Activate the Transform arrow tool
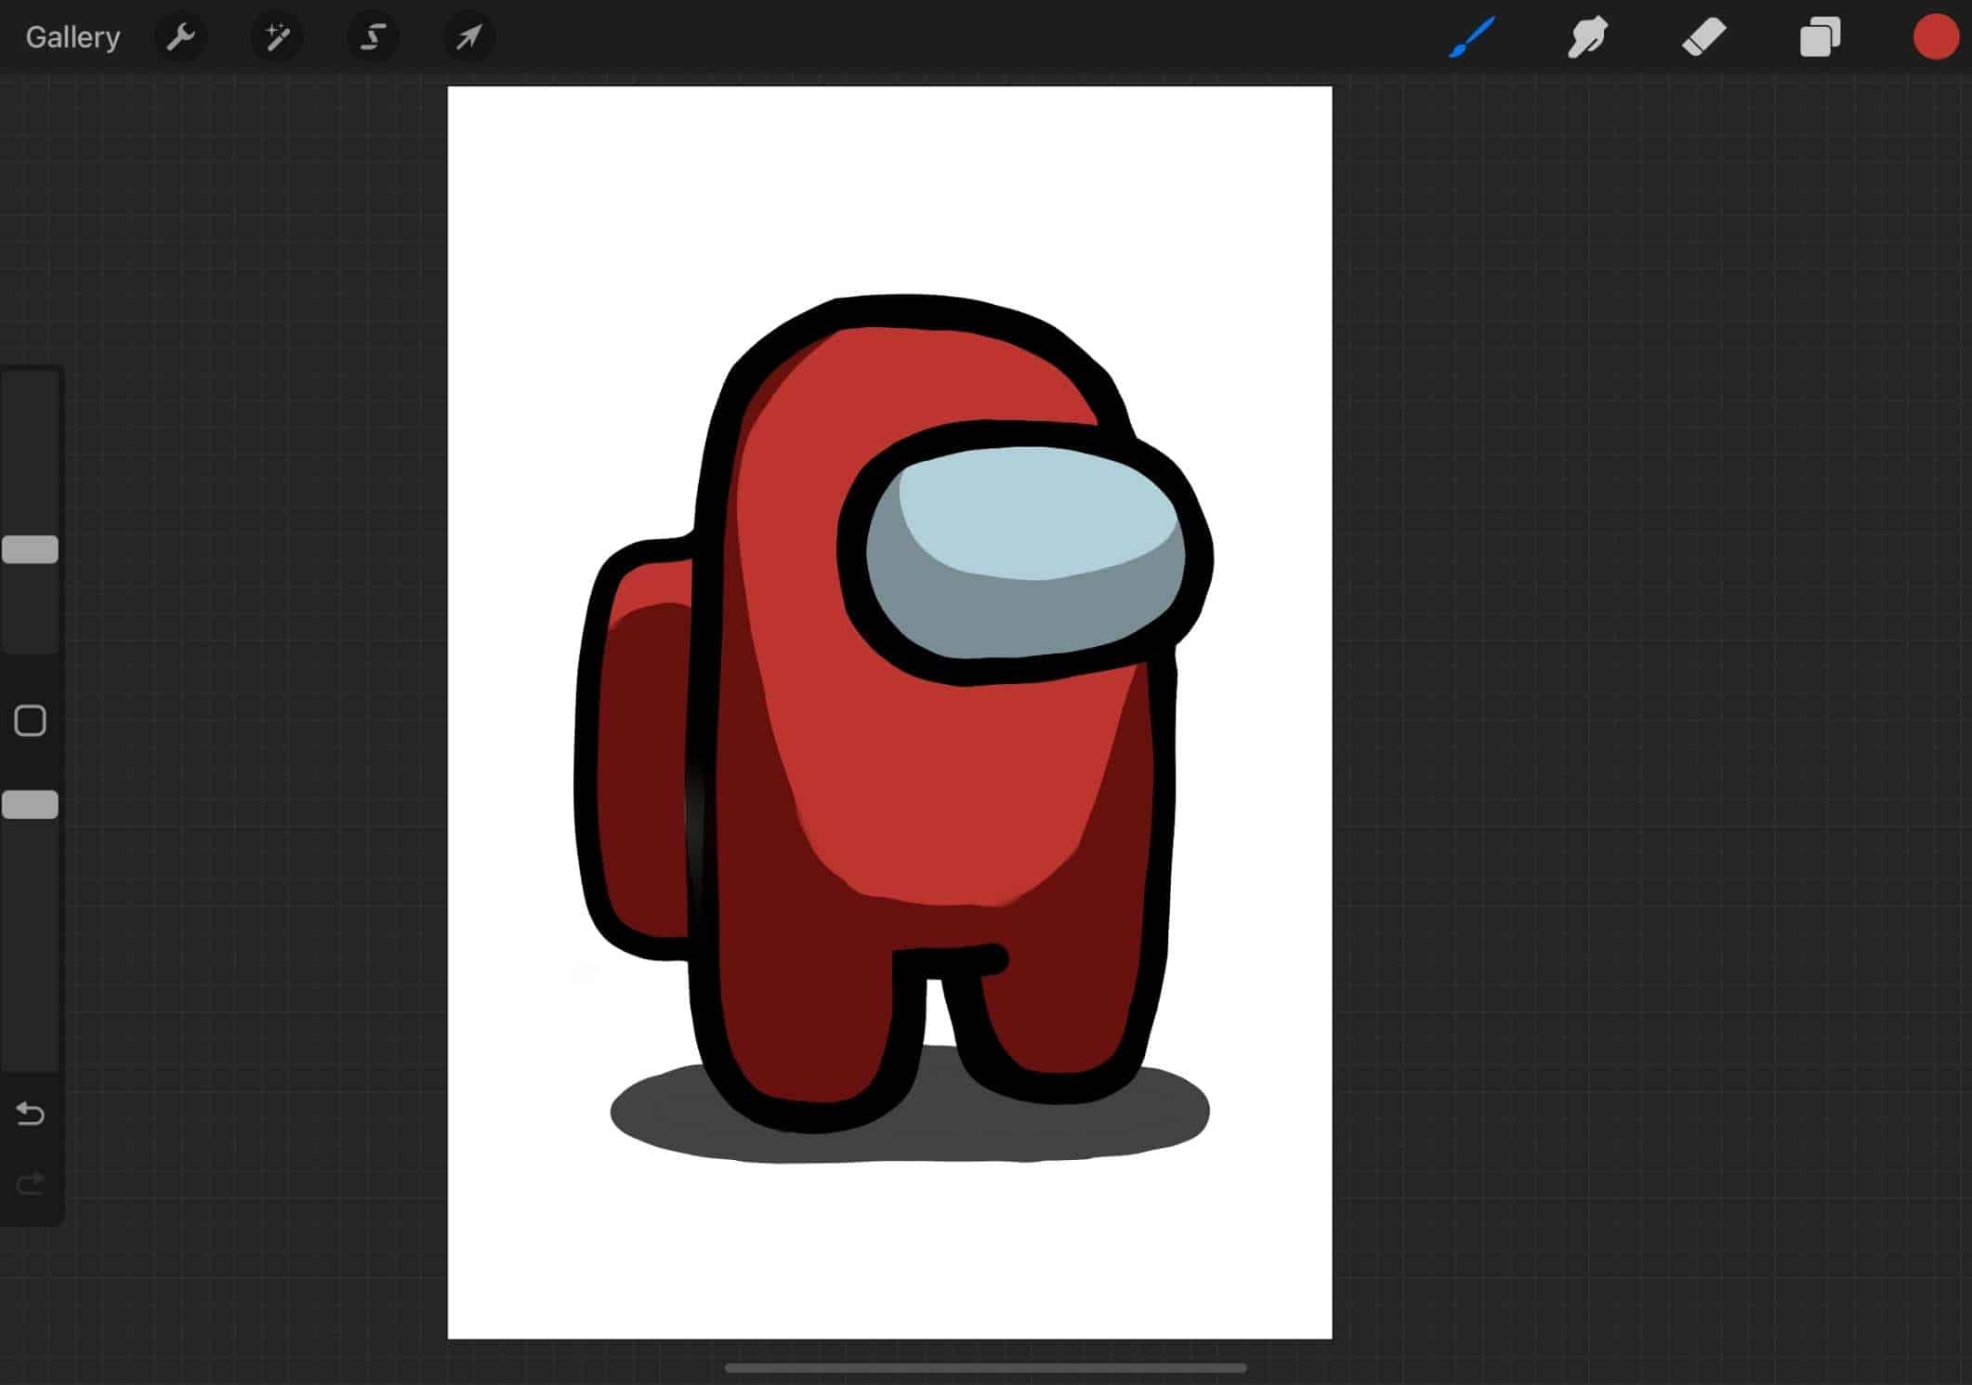Viewport: 1972px width, 1385px height. pyautogui.click(x=468, y=37)
